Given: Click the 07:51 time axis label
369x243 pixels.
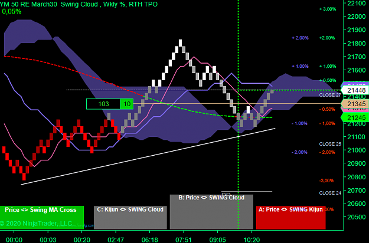Looking at the screenshot, I should 184,240.
